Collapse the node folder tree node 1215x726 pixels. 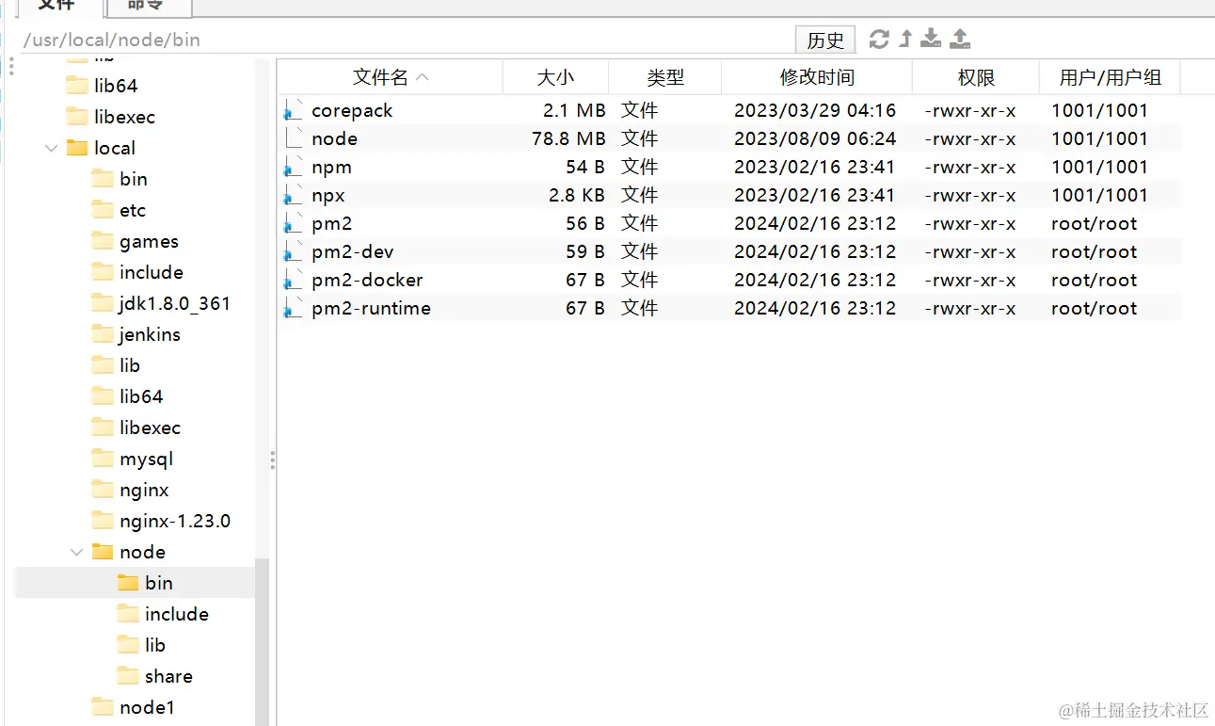tap(77, 552)
